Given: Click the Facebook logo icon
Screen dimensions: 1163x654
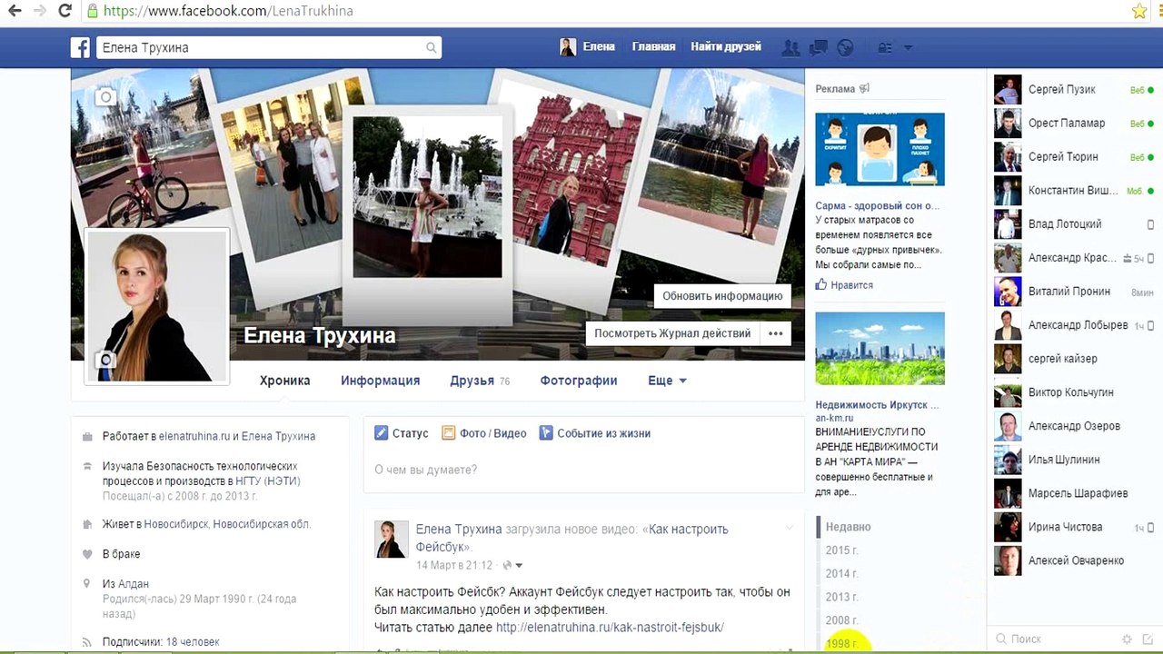Looking at the screenshot, I should click(x=80, y=47).
